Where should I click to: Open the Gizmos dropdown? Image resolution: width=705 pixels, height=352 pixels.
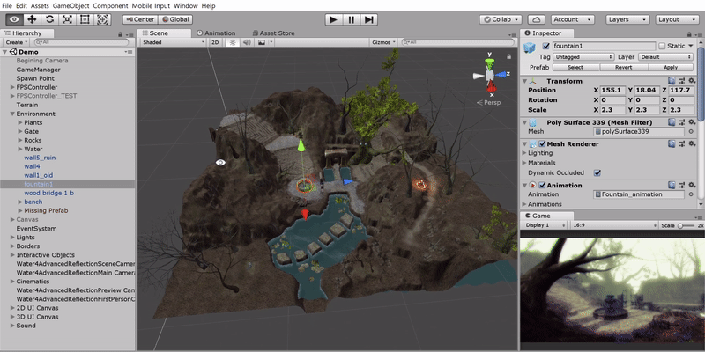(x=383, y=42)
